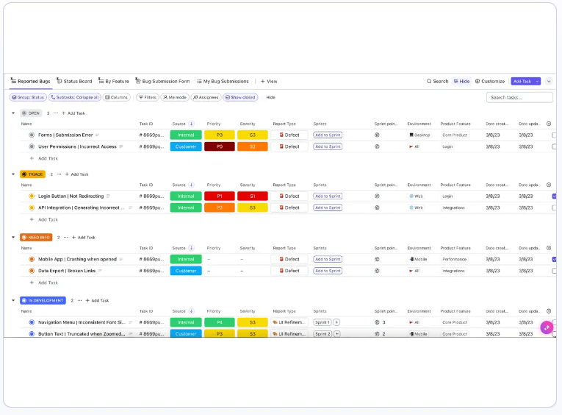Open the Add Task dropdown arrow
This screenshot has width=562, height=415.
coord(537,81)
